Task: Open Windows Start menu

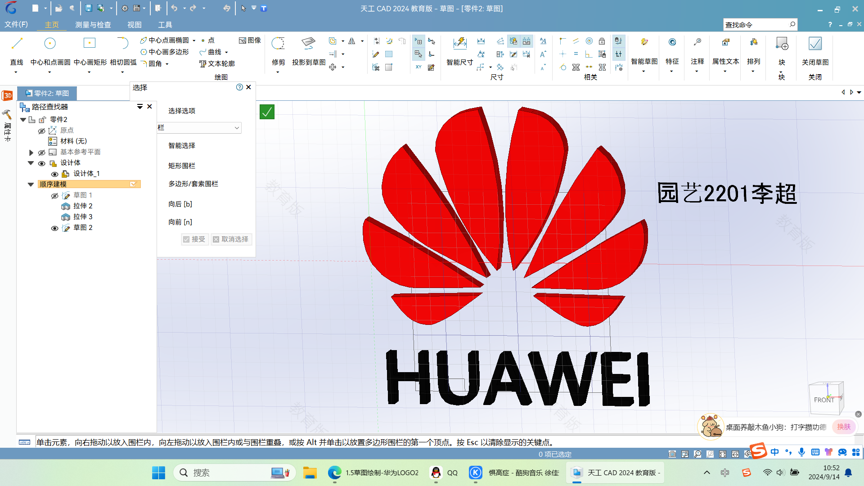Action: coord(158,472)
